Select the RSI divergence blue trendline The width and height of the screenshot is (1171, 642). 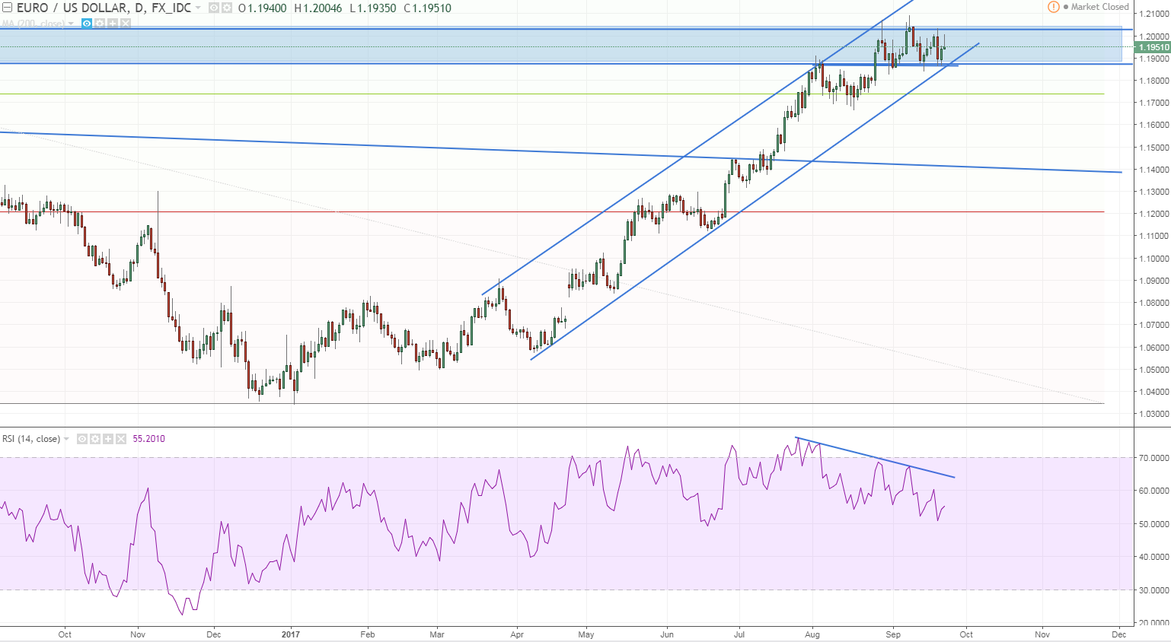coord(875,458)
